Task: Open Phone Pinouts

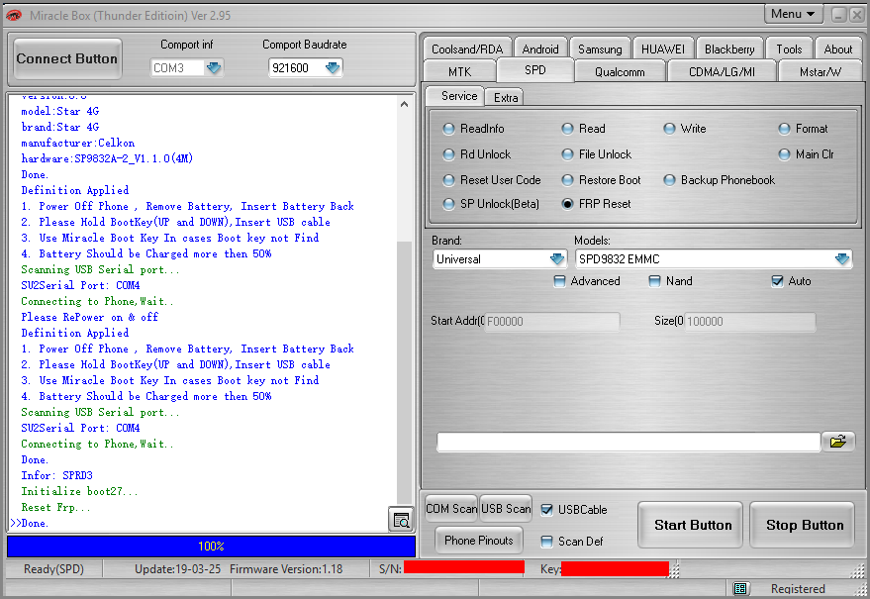Action: point(478,541)
